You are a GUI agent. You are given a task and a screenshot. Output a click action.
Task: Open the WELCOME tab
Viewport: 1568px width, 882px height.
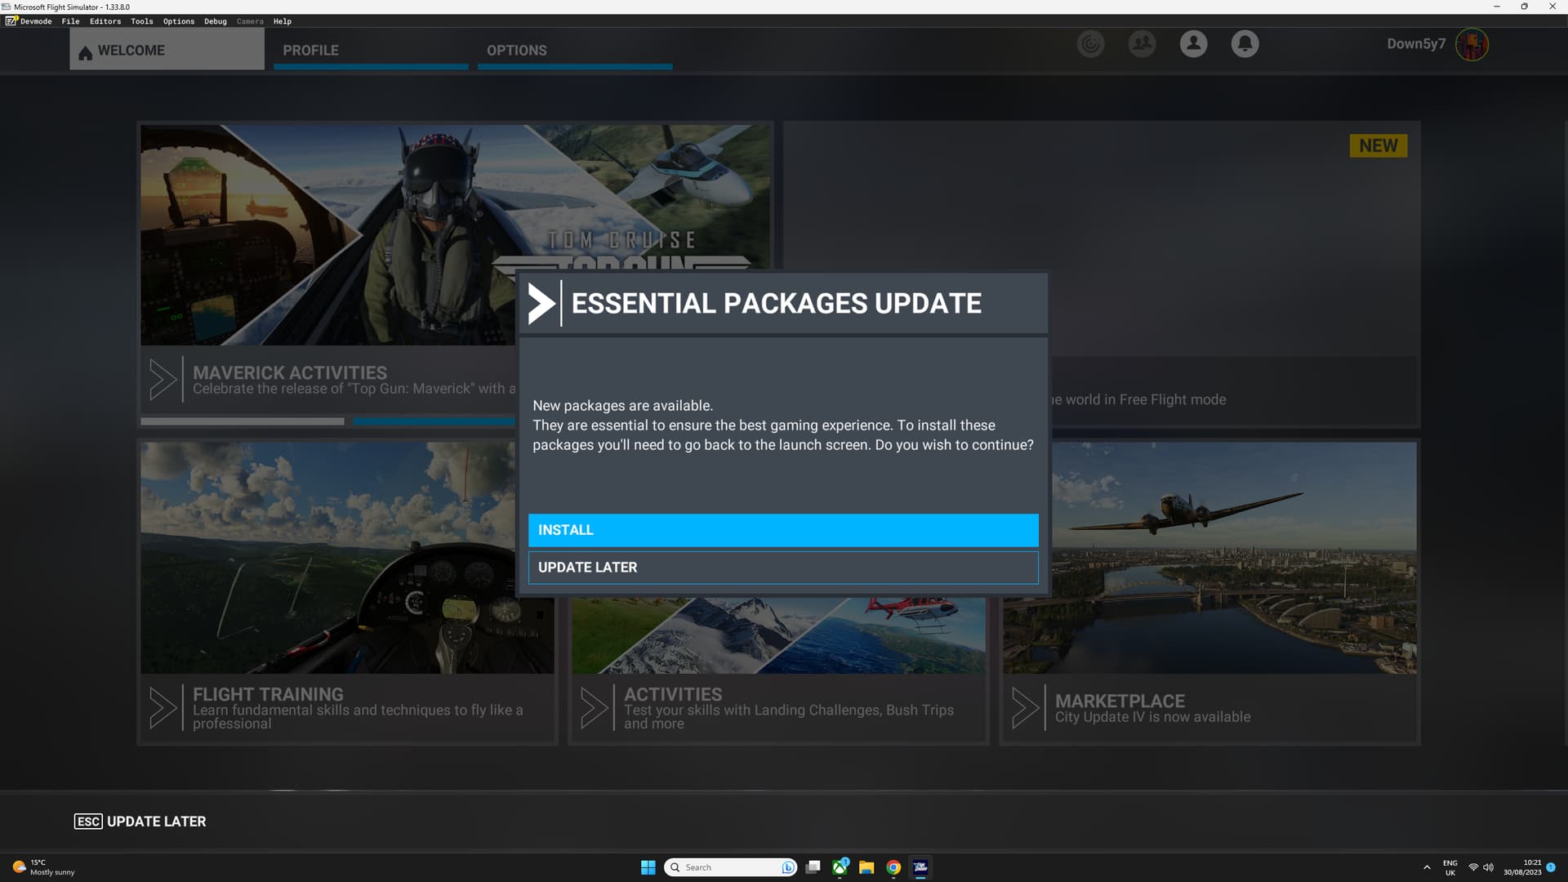tap(167, 51)
